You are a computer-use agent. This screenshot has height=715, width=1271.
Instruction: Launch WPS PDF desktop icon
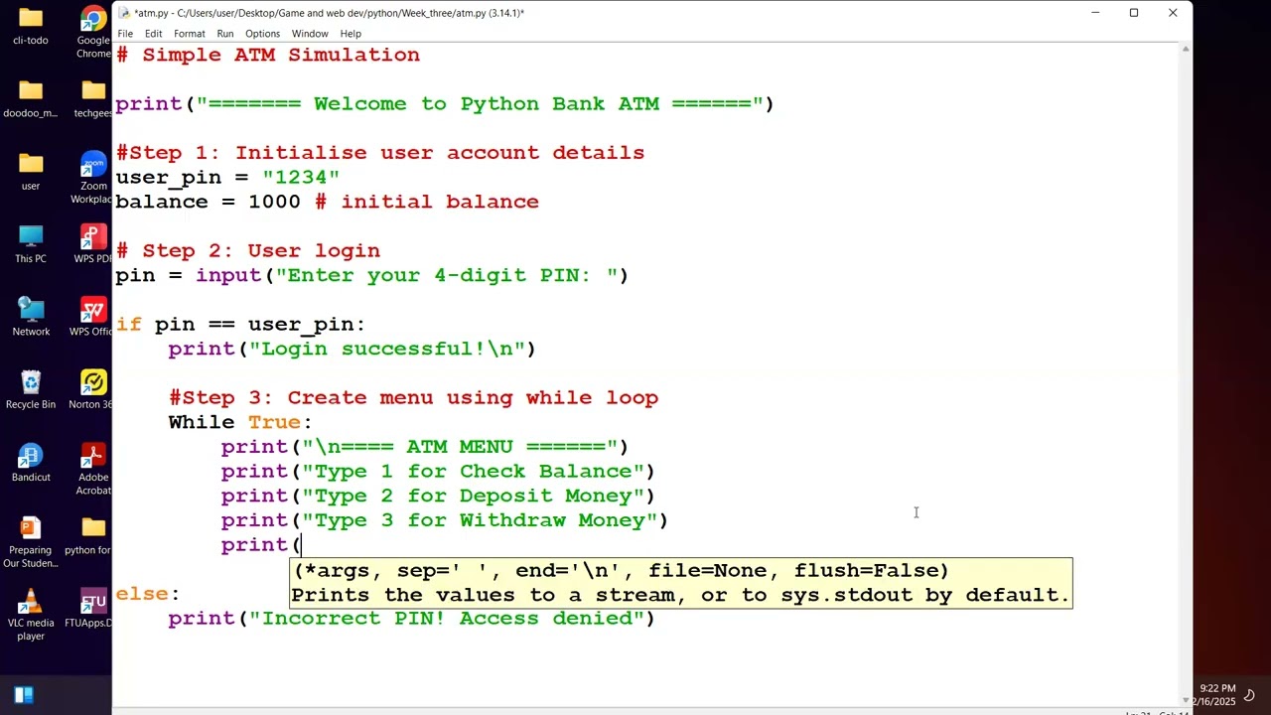[93, 244]
